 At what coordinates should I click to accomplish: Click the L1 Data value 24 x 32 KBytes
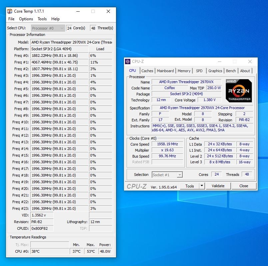pyautogui.click(x=220, y=144)
